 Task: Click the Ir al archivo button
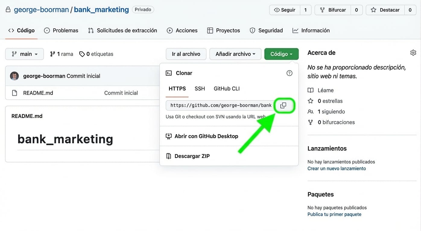(x=186, y=54)
